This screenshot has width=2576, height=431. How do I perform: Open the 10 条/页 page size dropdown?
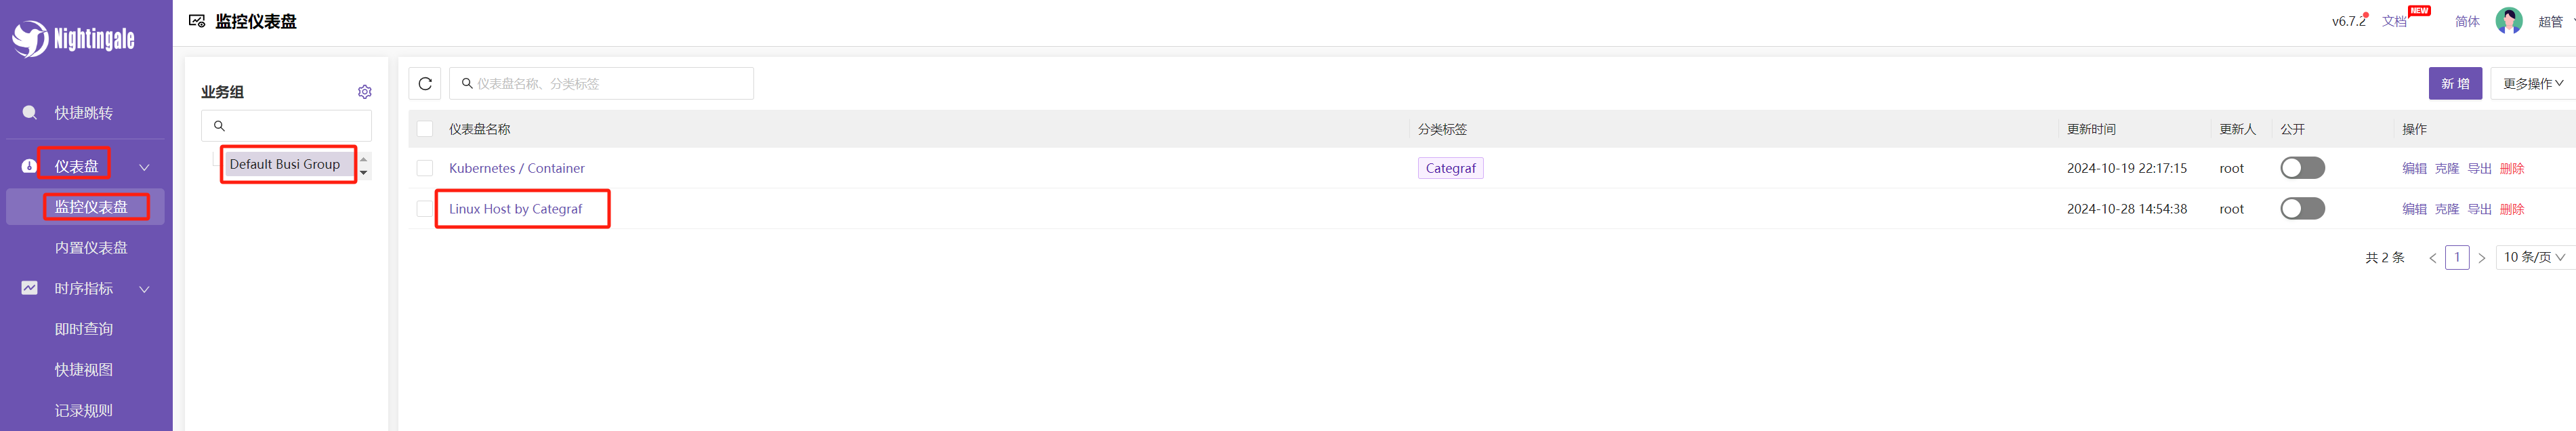(x=2533, y=257)
